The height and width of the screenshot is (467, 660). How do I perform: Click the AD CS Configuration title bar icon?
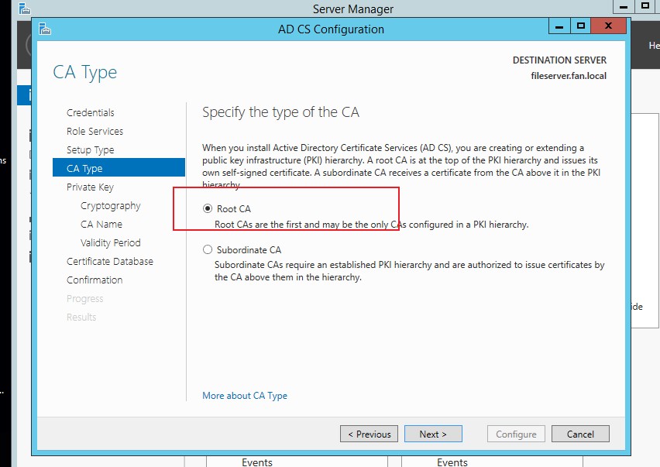(x=45, y=29)
